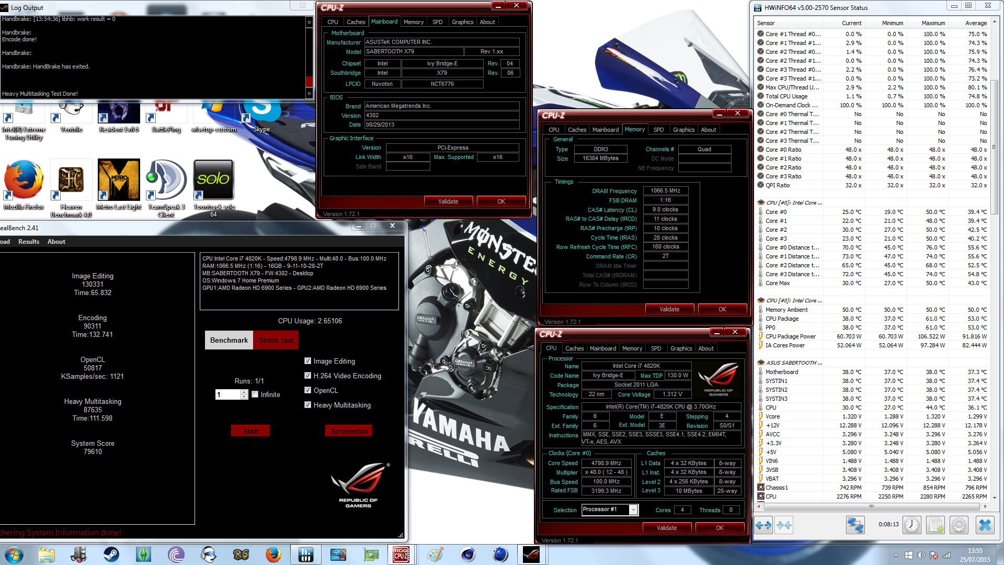Click OK in bottom CPU-Z window

pos(720,528)
